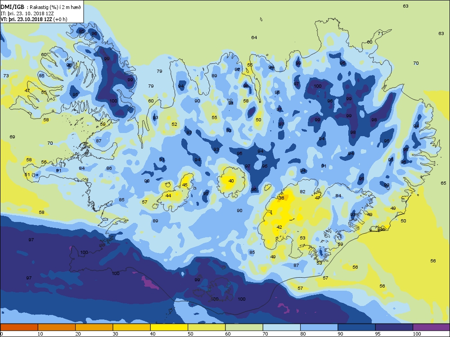Screen dimensions: 450x337
Task: Click the humidity value '73' at the west edge
Action: (x=6, y=76)
